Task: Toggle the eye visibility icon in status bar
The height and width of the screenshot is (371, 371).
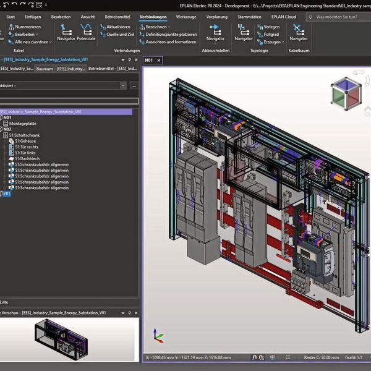Action: [x=273, y=357]
